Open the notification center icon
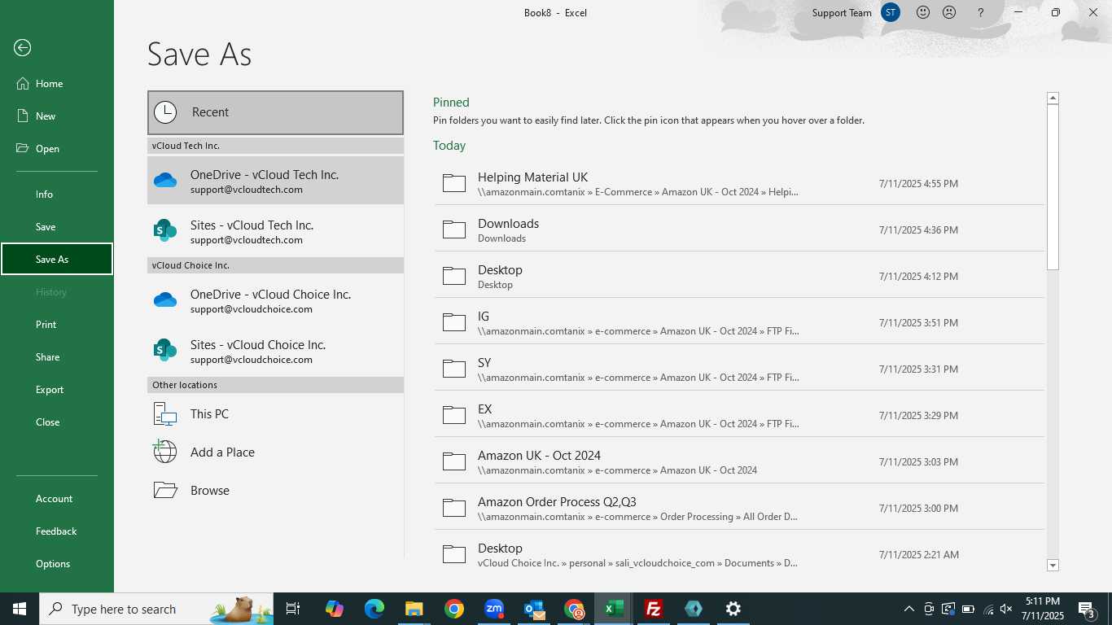The image size is (1112, 625). [1087, 609]
